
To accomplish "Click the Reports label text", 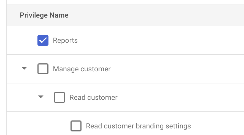I will click(x=65, y=41).
